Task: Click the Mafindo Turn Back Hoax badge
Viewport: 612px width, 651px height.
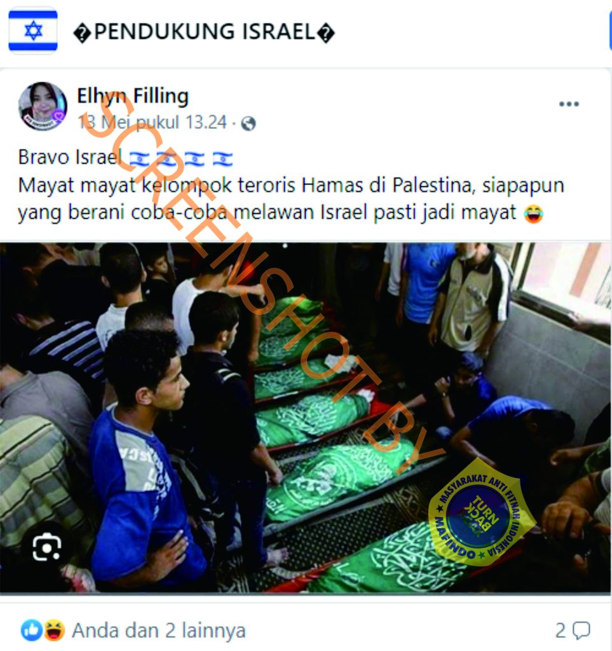Action: point(482,513)
